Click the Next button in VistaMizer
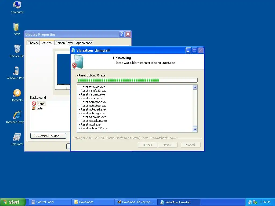 pyautogui.click(x=168, y=145)
